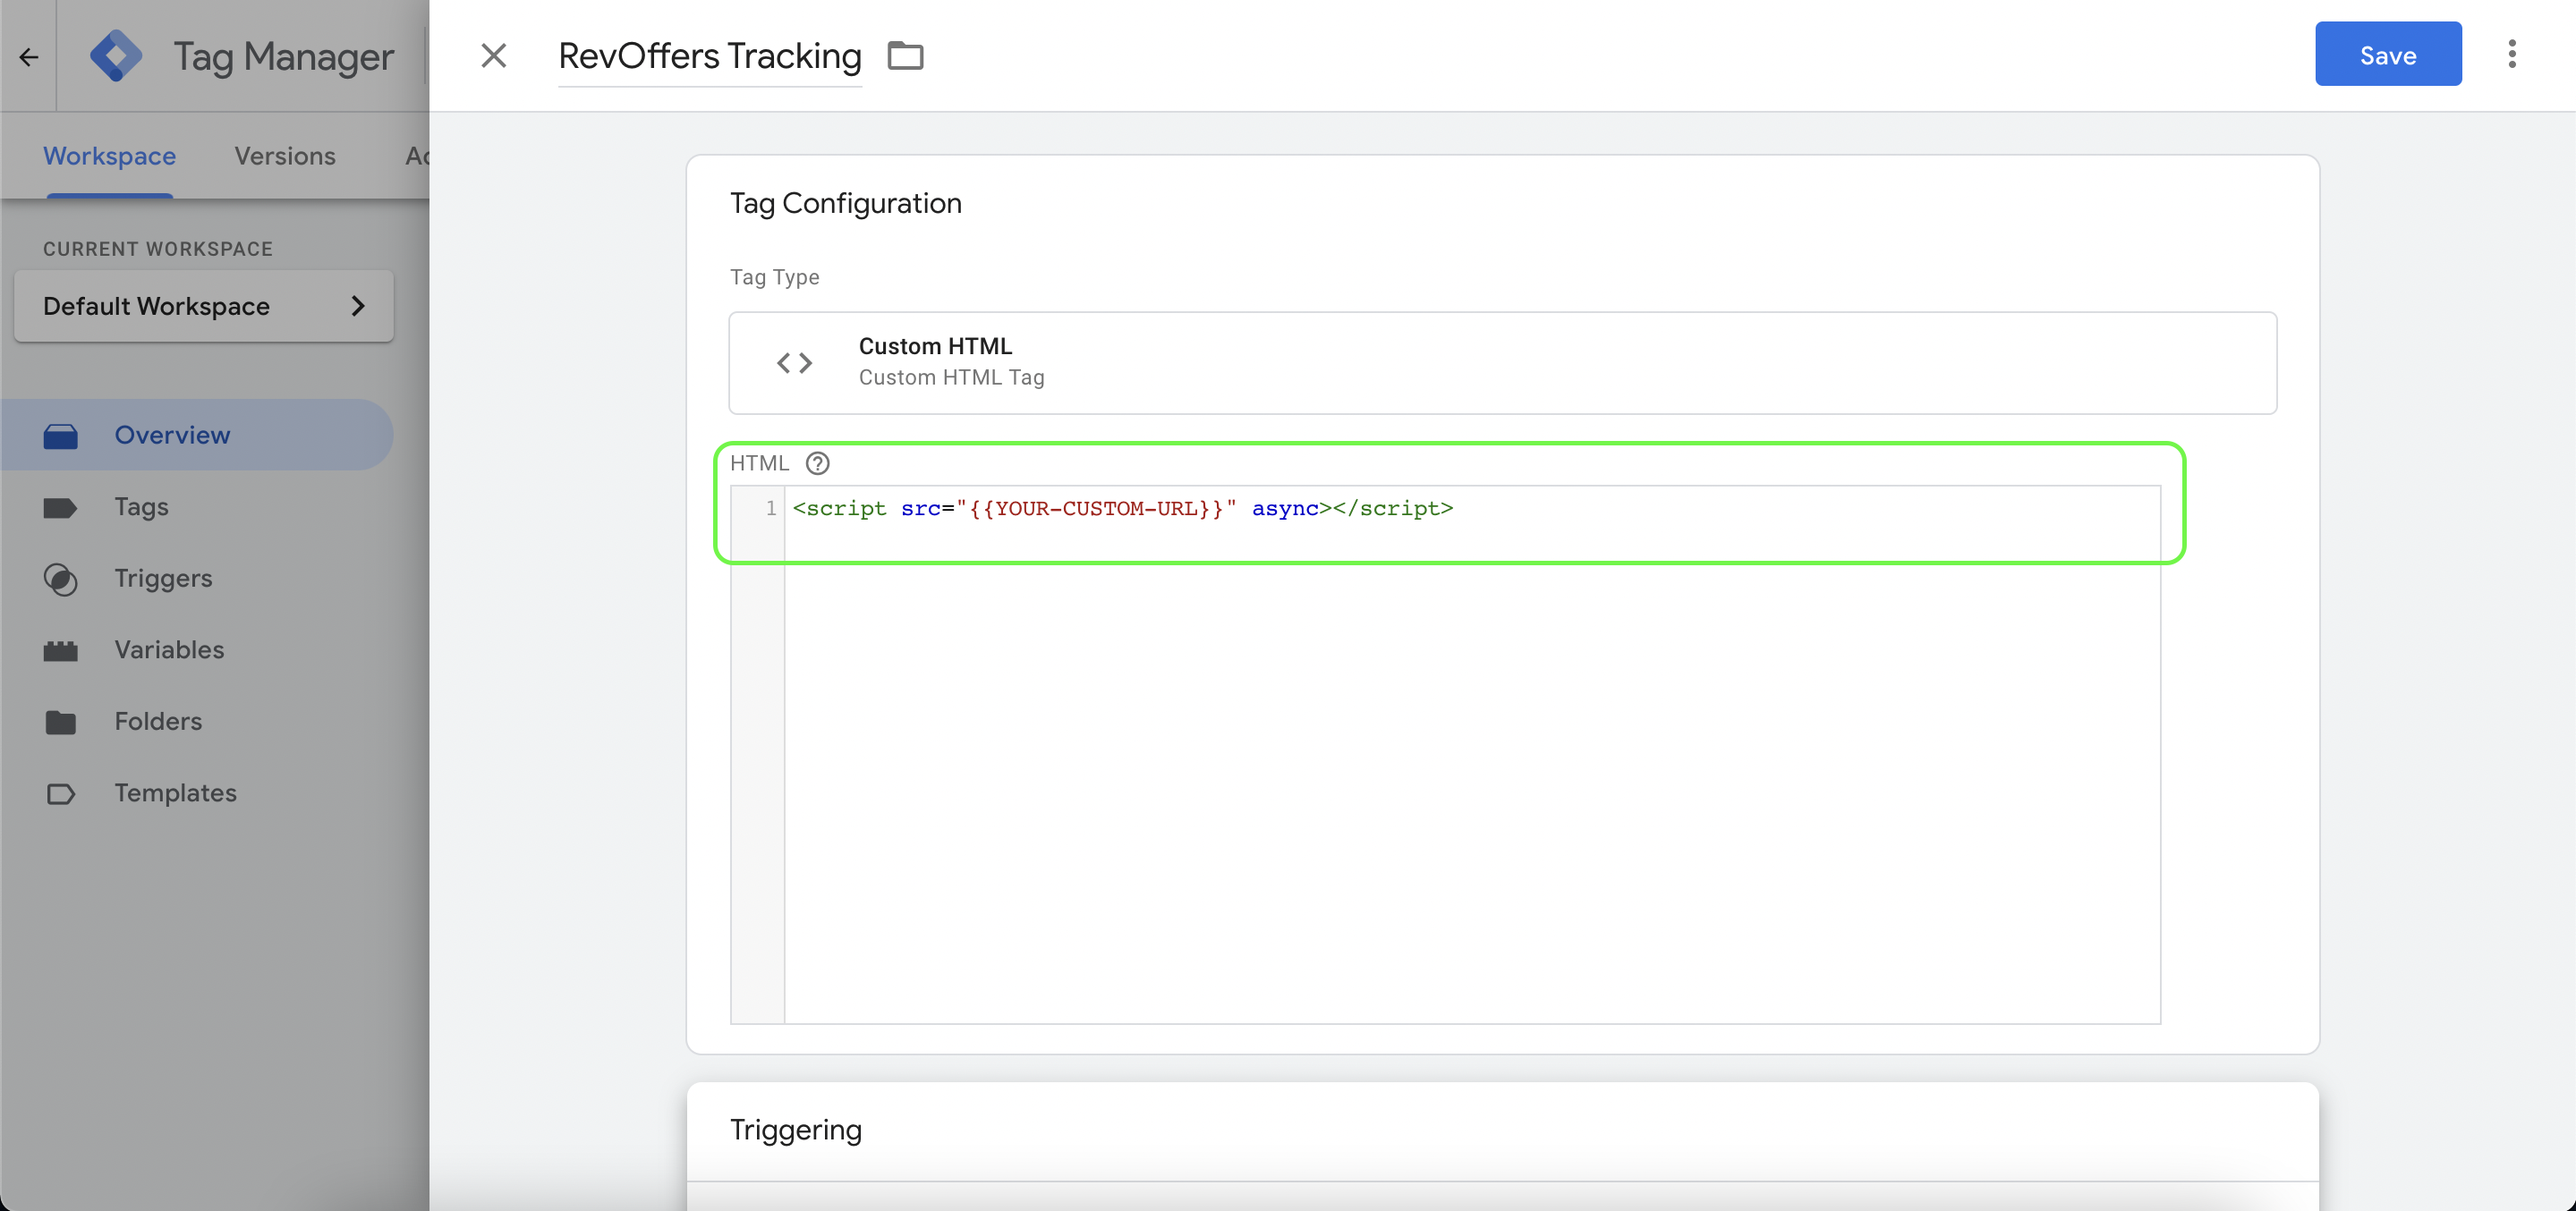Image resolution: width=2576 pixels, height=1211 pixels.
Task: Open Tags in the sidebar
Action: [x=196, y=507]
